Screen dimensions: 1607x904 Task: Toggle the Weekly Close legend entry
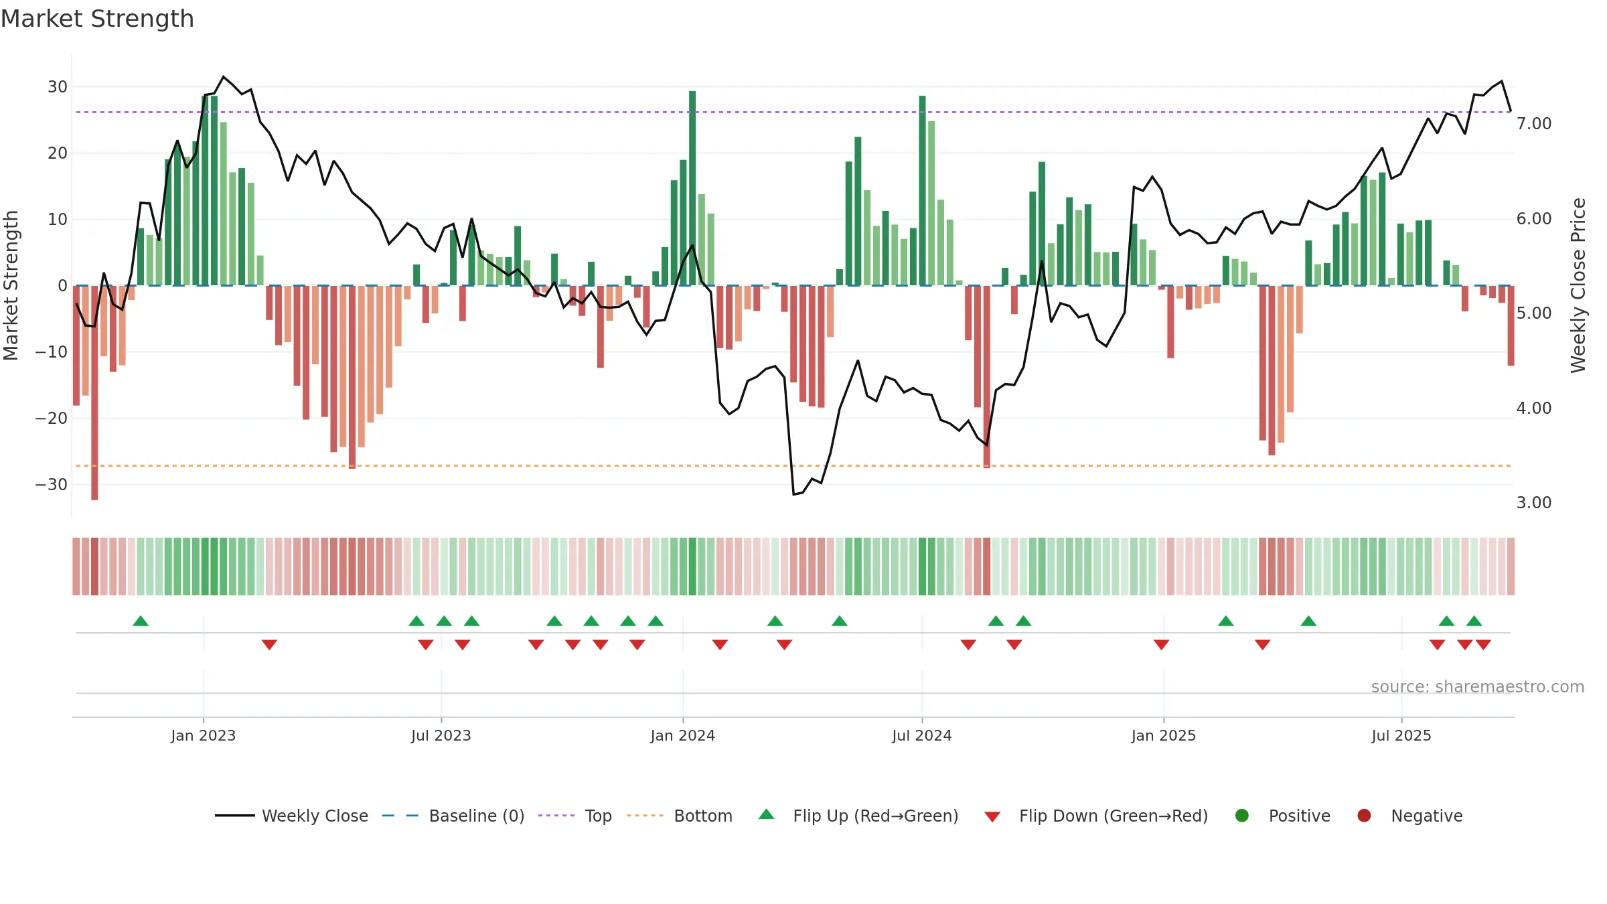pyautogui.click(x=292, y=816)
